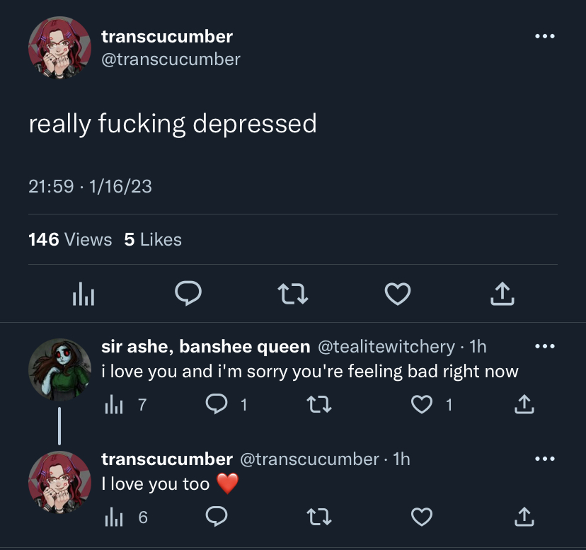
Task: Retweet the main transcucumber tweet
Action: point(293,294)
